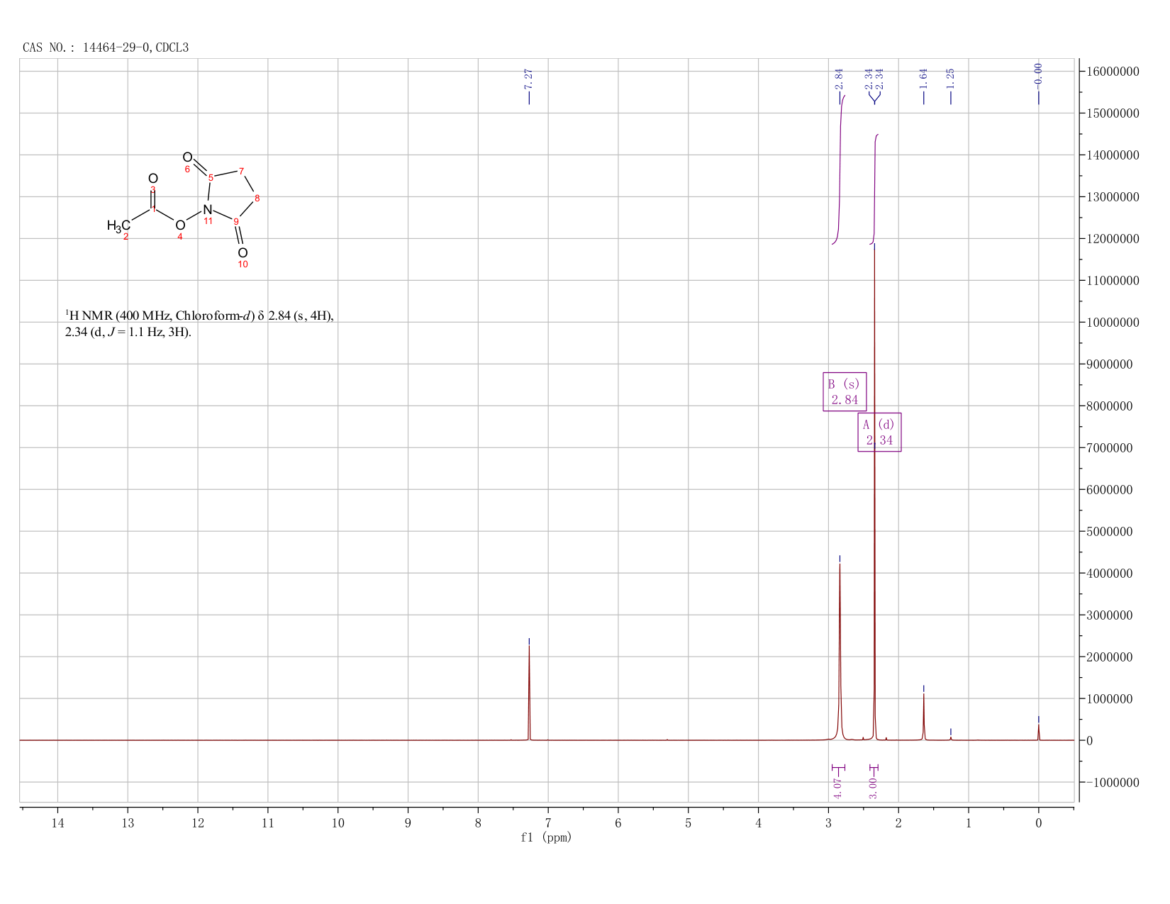Viewport: 1170px width, 904px height.
Task: Select the oxygen atom labeled 4
Action: click(x=180, y=226)
